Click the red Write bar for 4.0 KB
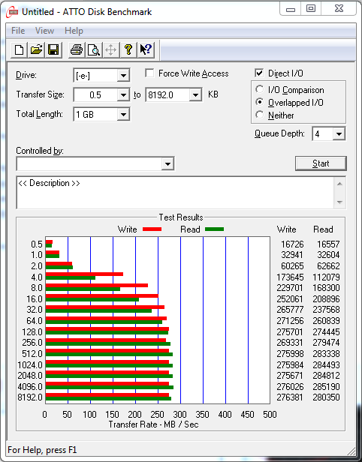 84,274
